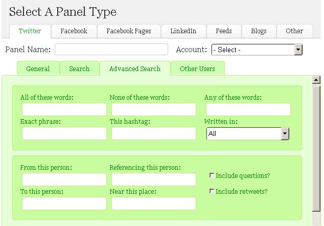
Task: Expand the Account select dropdown
Action: point(257,50)
